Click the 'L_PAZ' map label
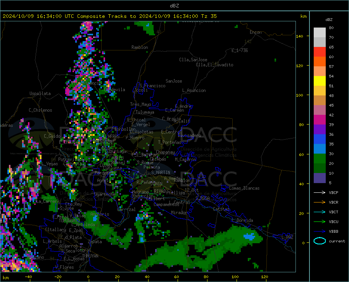Viewport: 349px width, 282px height. [x=287, y=237]
